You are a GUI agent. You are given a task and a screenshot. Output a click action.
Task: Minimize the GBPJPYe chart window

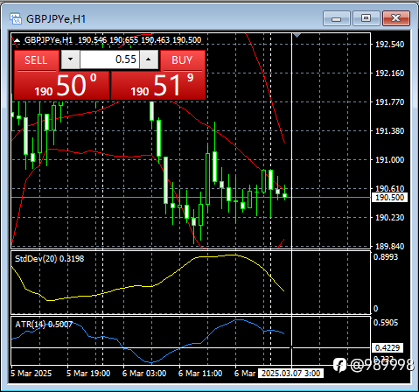[337, 18]
